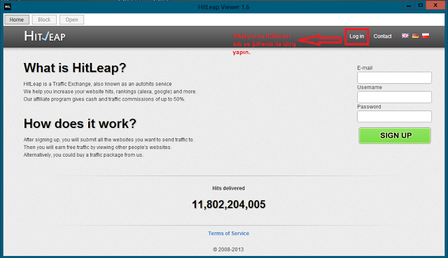The image size is (448, 258).
Task: Click the 'What is HitLeap?' heading
Action: click(75, 68)
